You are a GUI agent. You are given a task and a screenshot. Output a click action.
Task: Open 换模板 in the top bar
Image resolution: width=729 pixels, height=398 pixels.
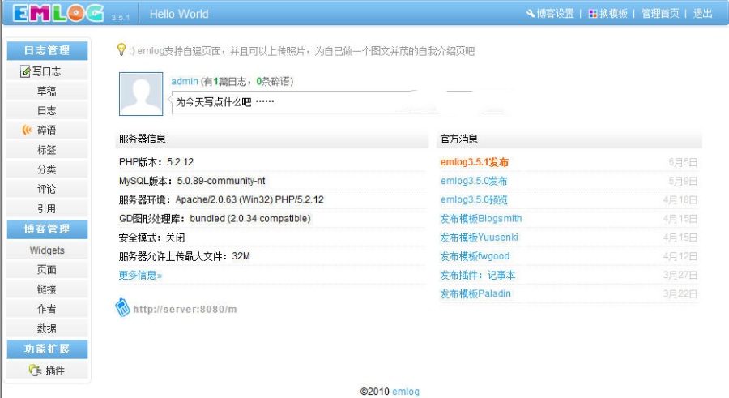coord(613,14)
